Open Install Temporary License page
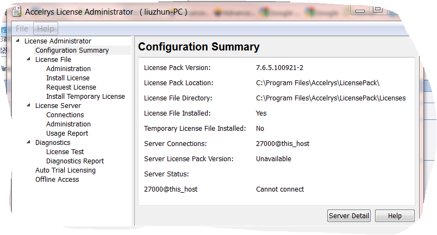The image size is (437, 235). (x=85, y=97)
